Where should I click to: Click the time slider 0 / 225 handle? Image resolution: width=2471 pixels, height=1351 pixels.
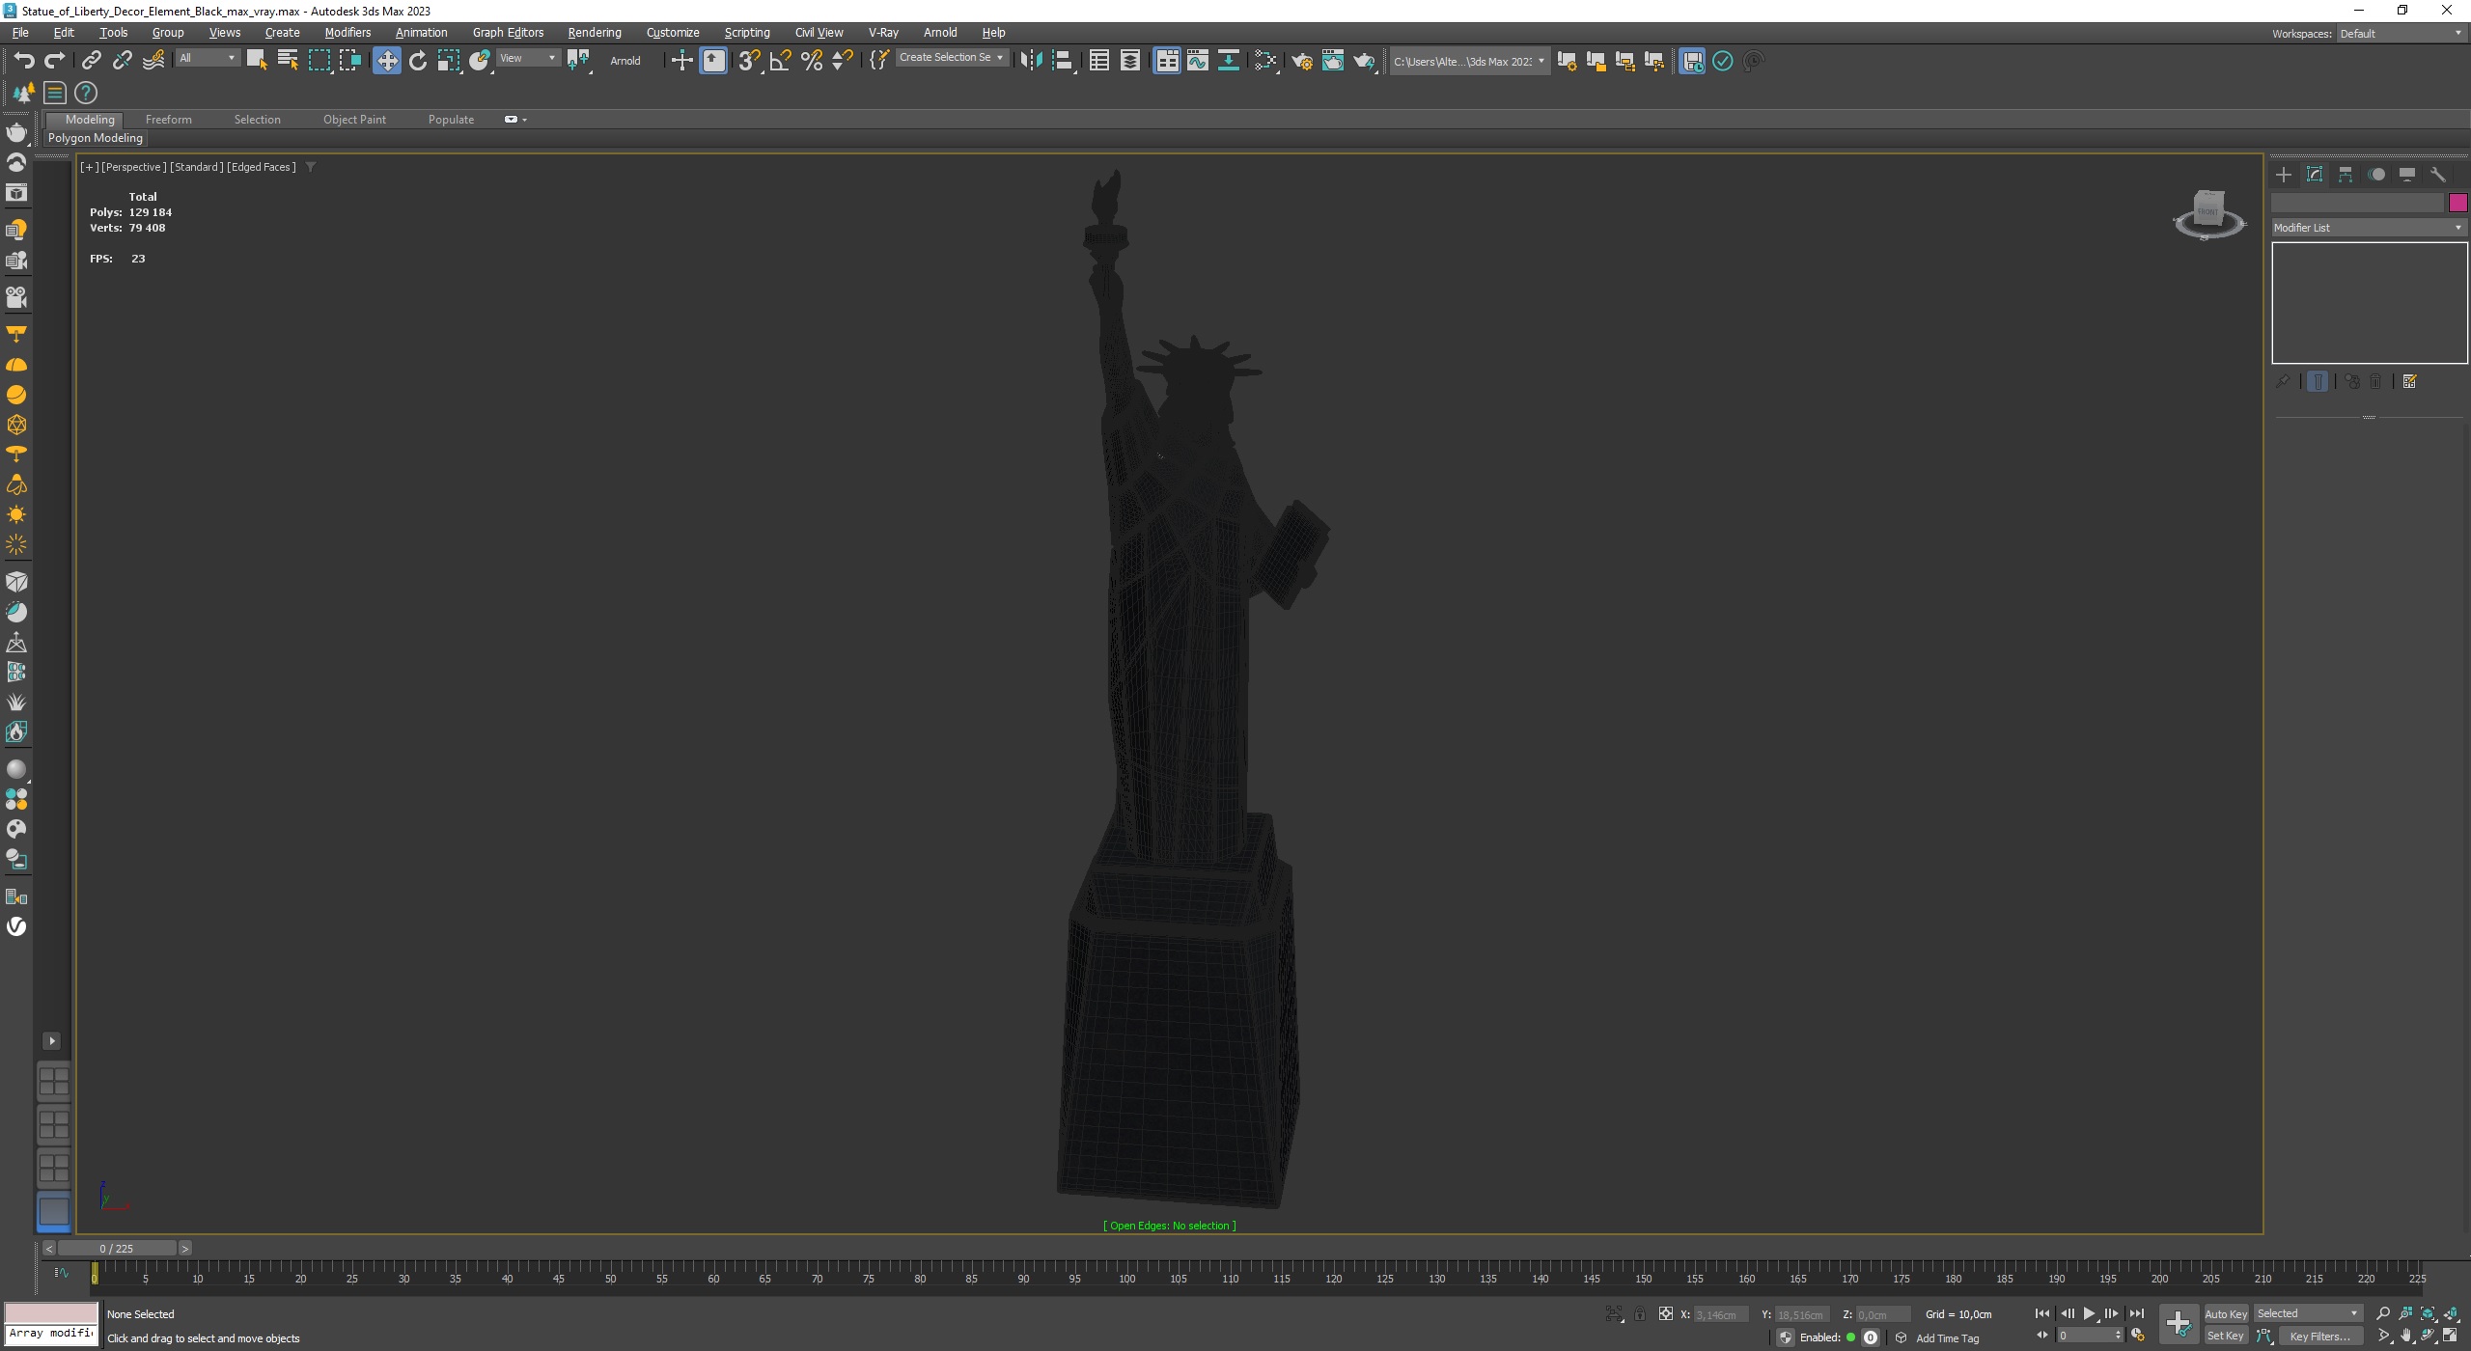(117, 1249)
